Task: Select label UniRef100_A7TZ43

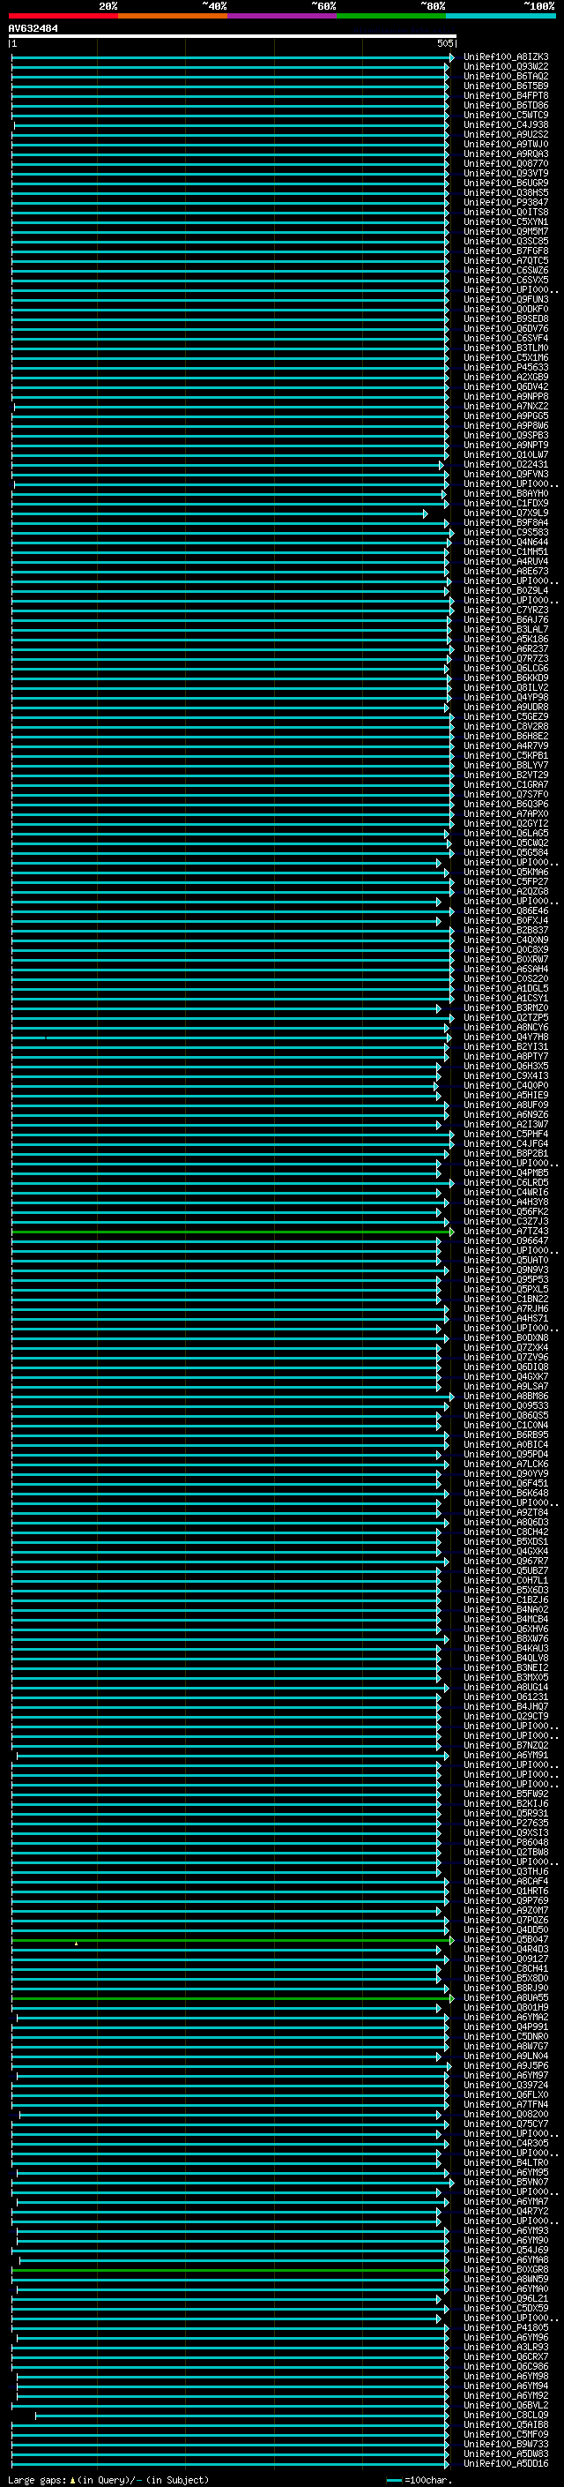Action: pos(506,1231)
